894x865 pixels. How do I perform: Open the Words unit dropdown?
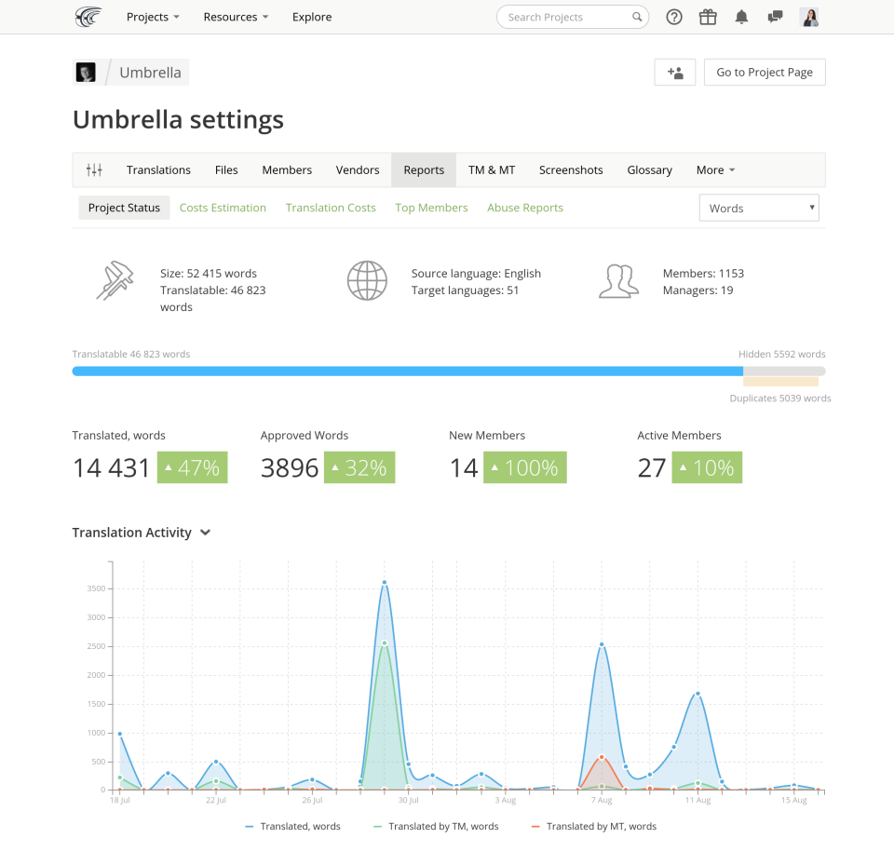(x=759, y=209)
